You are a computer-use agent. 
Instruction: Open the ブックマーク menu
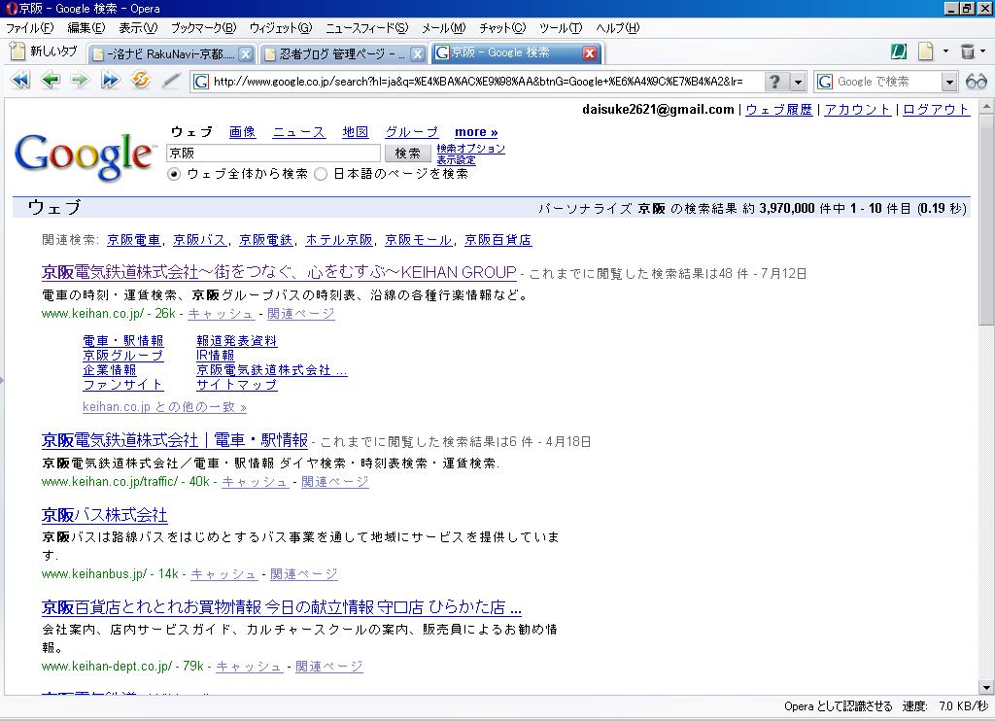tap(203, 28)
